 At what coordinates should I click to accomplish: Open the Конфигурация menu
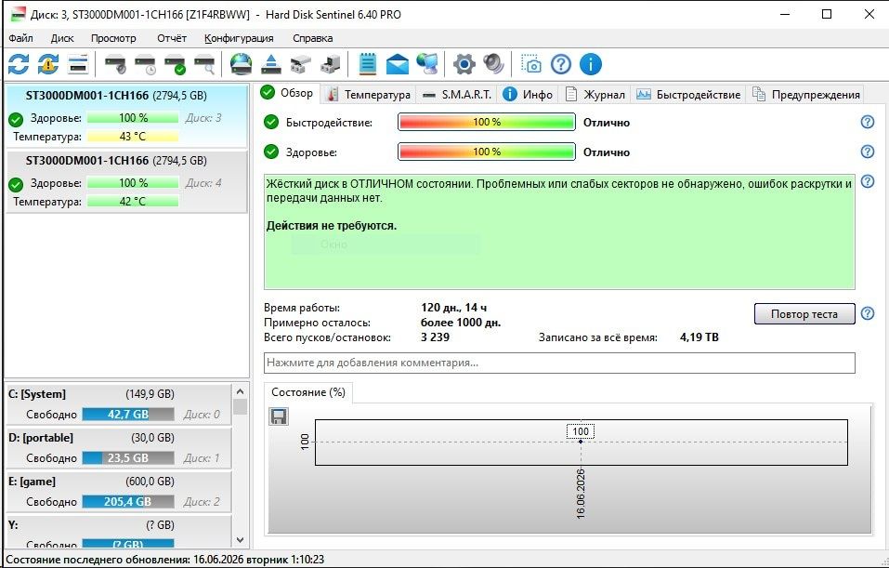[x=239, y=38]
